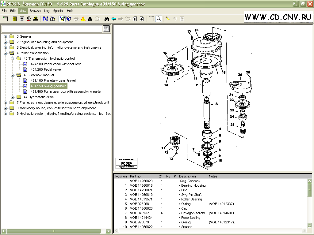Select the dashed rectangle selection tool
This screenshot has height=235, width=314.
coord(151,19)
